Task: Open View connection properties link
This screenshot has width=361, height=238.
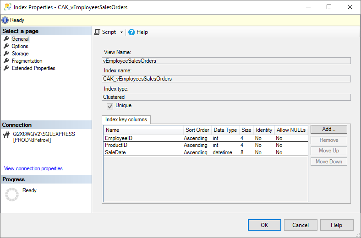Action: click(33, 168)
